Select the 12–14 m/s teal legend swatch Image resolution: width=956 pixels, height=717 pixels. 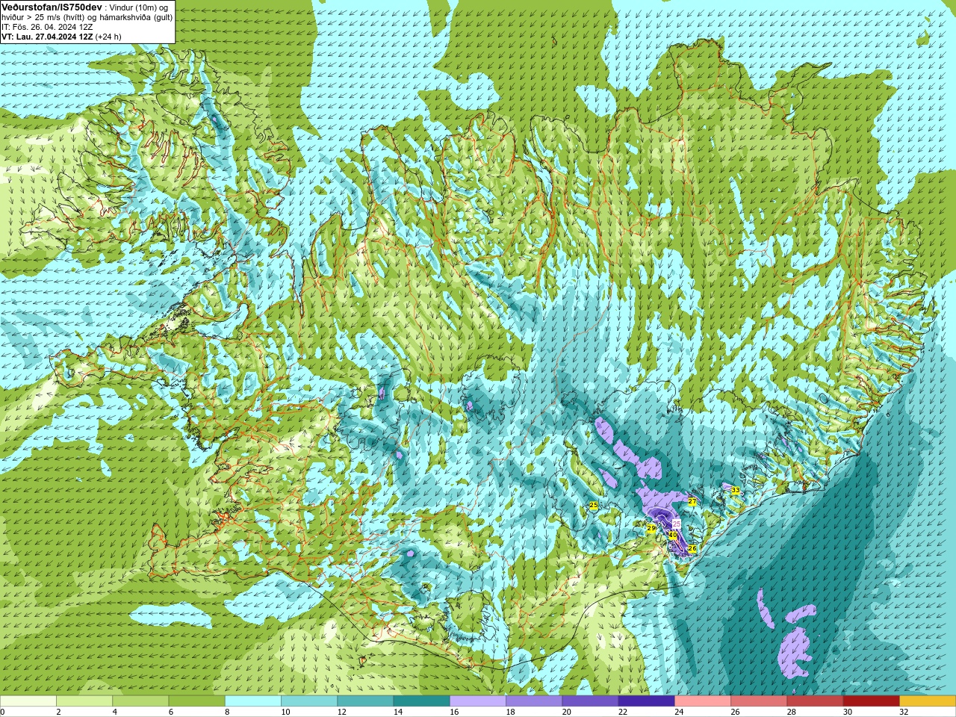[x=365, y=701]
